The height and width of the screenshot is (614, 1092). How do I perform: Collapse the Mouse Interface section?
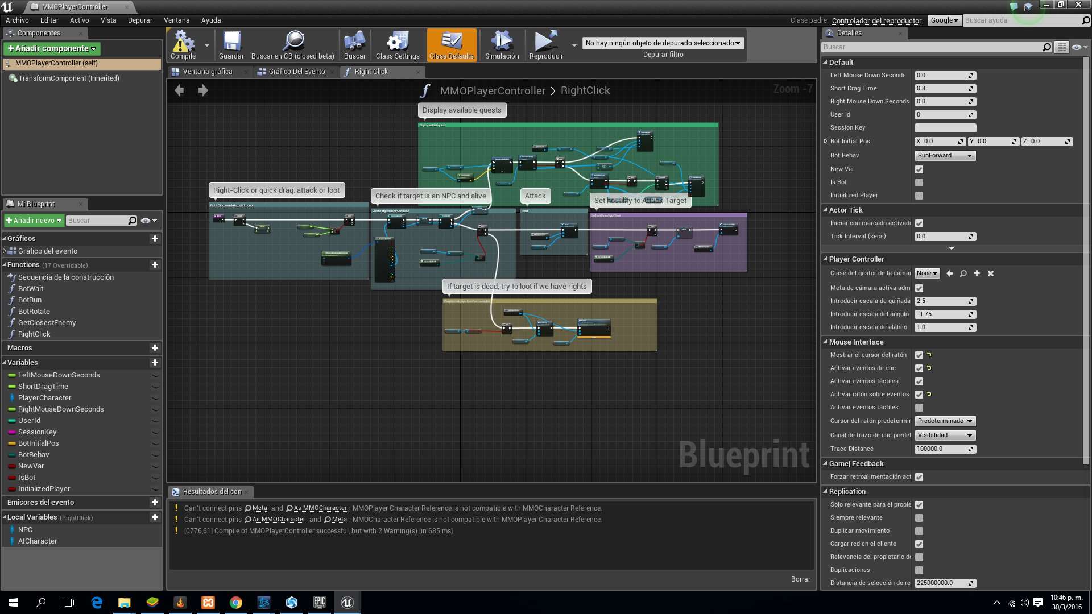point(825,342)
